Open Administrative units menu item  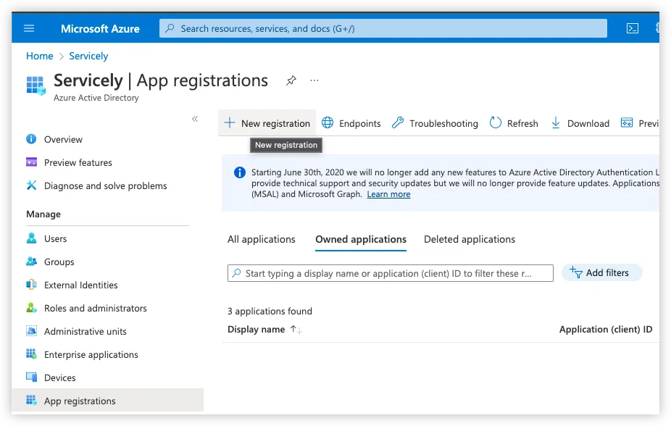86,332
